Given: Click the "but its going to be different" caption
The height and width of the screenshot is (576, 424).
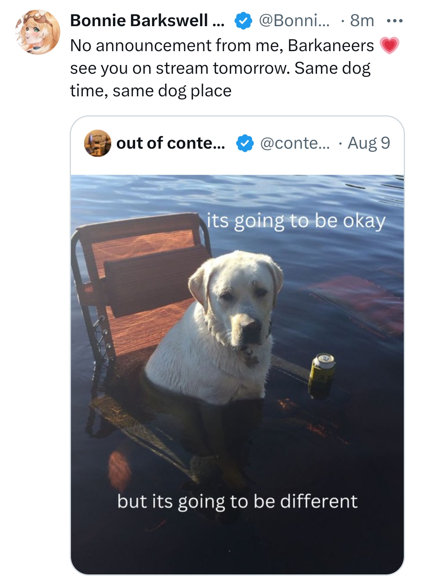Looking at the screenshot, I should pyautogui.click(x=237, y=501).
